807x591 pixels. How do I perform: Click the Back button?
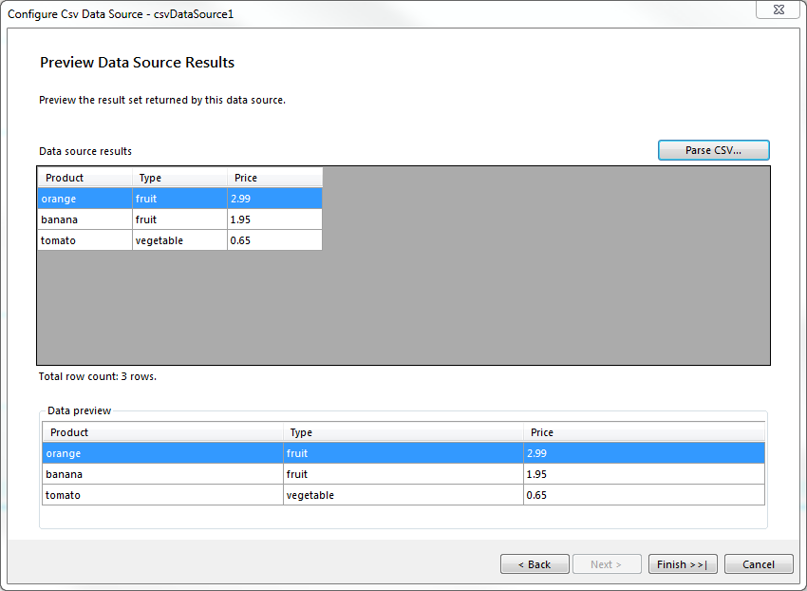[535, 563]
